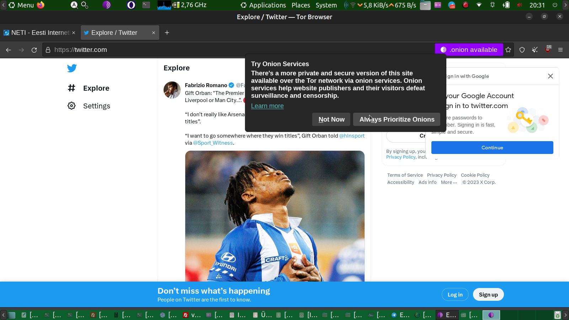Reload the current page

pyautogui.click(x=34, y=50)
